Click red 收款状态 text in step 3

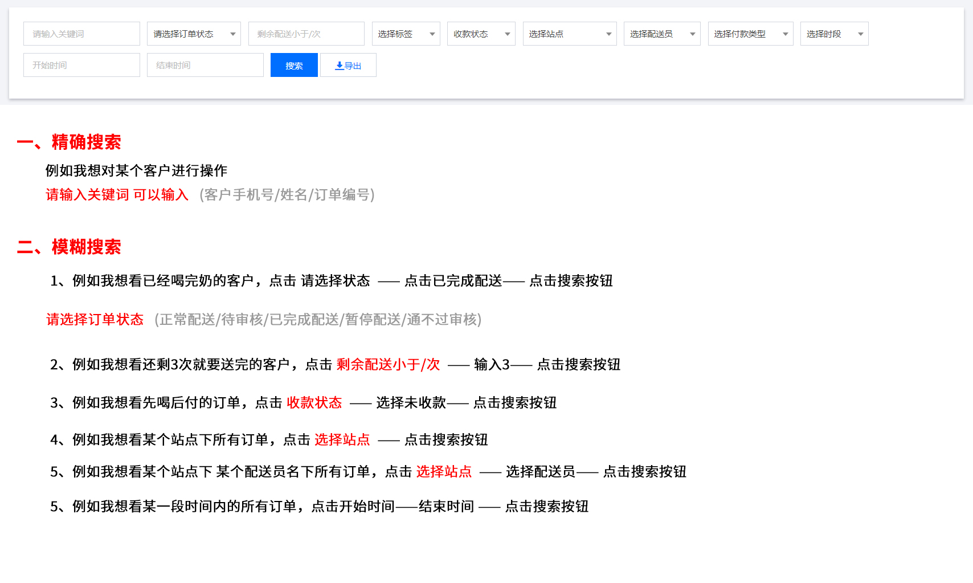314,403
